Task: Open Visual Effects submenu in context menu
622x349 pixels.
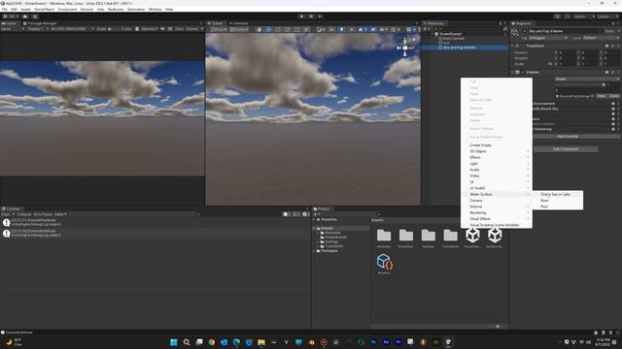Action: 497,219
